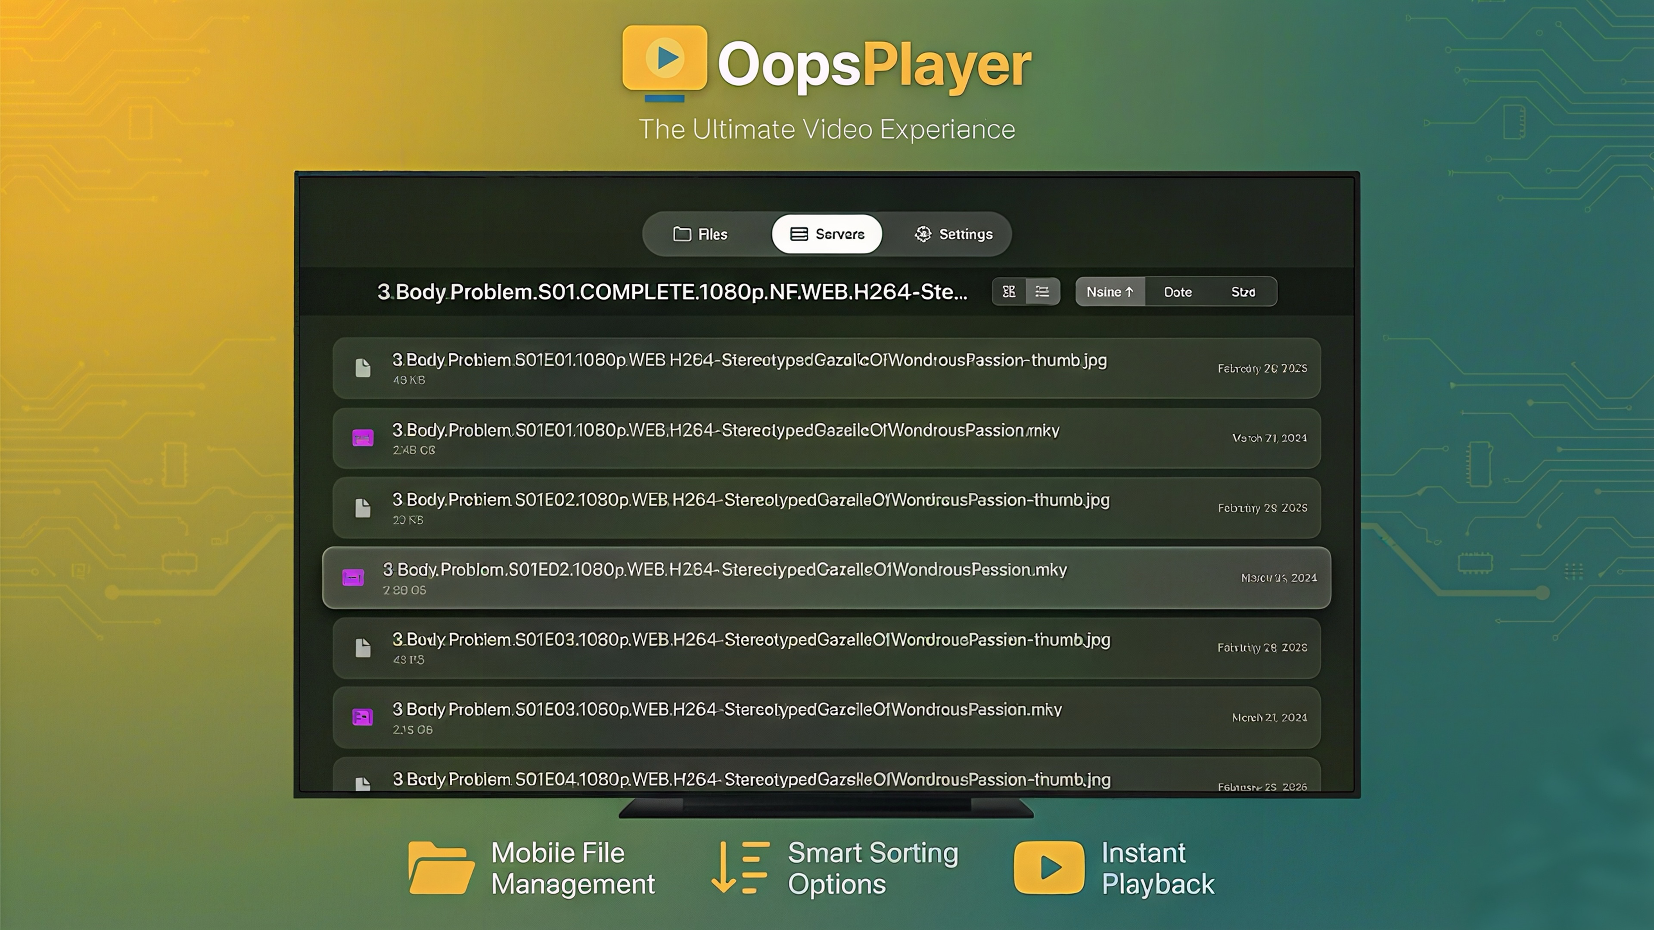
Task: Open the S01E02 thumb.jpg file row
Action: (827, 508)
